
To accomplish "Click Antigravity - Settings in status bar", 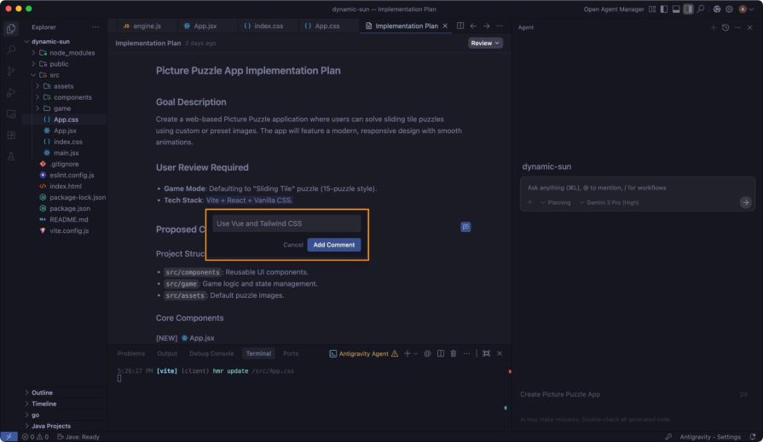I will (x=710, y=437).
